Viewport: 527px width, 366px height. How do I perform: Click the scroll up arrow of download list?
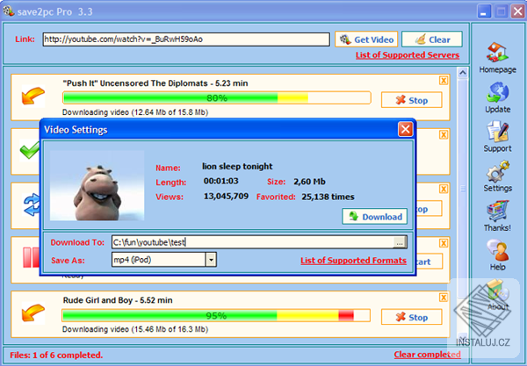click(463, 73)
